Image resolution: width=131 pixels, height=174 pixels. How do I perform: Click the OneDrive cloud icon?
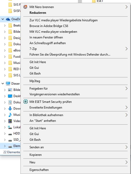tap(8, 19)
